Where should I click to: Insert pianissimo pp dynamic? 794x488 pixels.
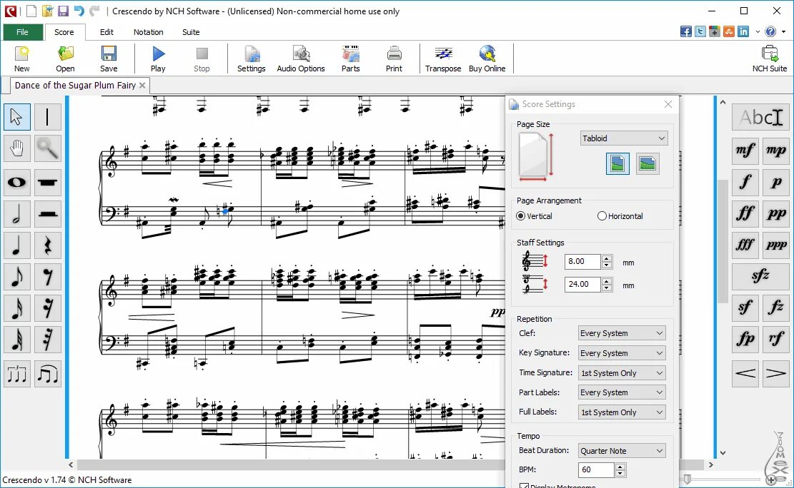(x=775, y=213)
